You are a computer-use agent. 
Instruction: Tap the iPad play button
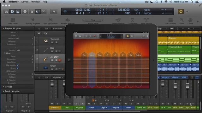click(91, 36)
